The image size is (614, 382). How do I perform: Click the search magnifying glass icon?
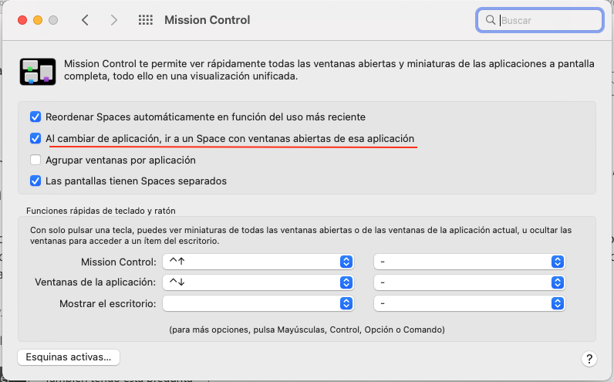(491, 20)
